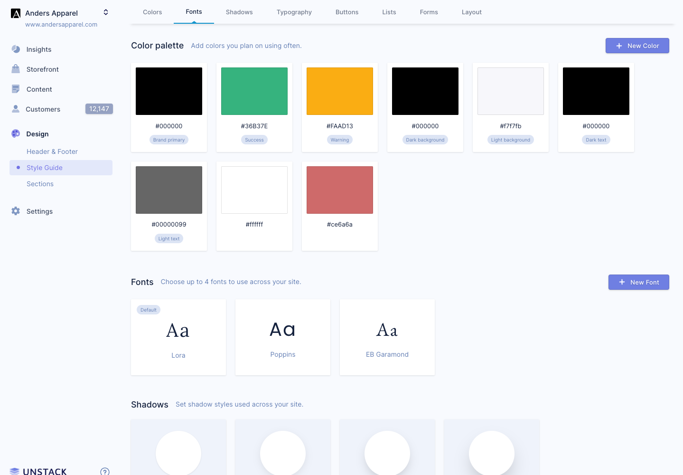Viewport: 683px width, 475px height.
Task: Open the Storefront section
Action: tap(42, 69)
